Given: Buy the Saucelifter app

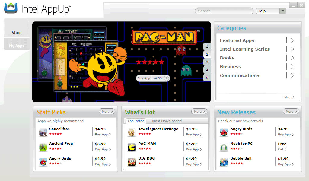Looking at the screenshot, I should 103,135.
